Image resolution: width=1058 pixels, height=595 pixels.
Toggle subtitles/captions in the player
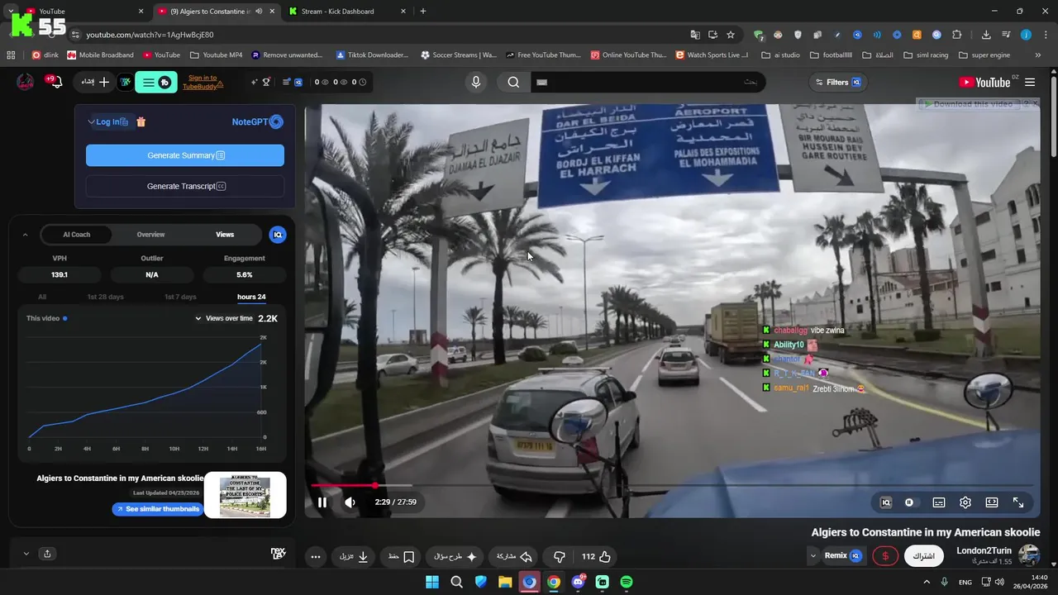pyautogui.click(x=939, y=502)
